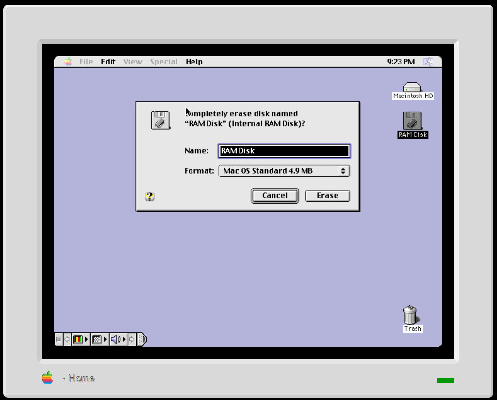Click the Name text field containing RAM Disk

(284, 151)
